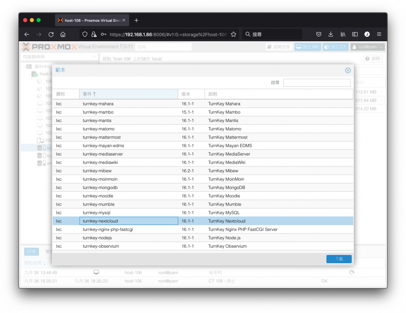Click the browser 搜尋 search box
Image resolution: width=406 pixels, height=313 pixels.
tap(272, 34)
